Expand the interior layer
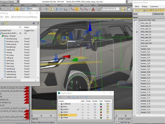Image resolution: width=165 pixels, height=124 pixels. (59, 112)
